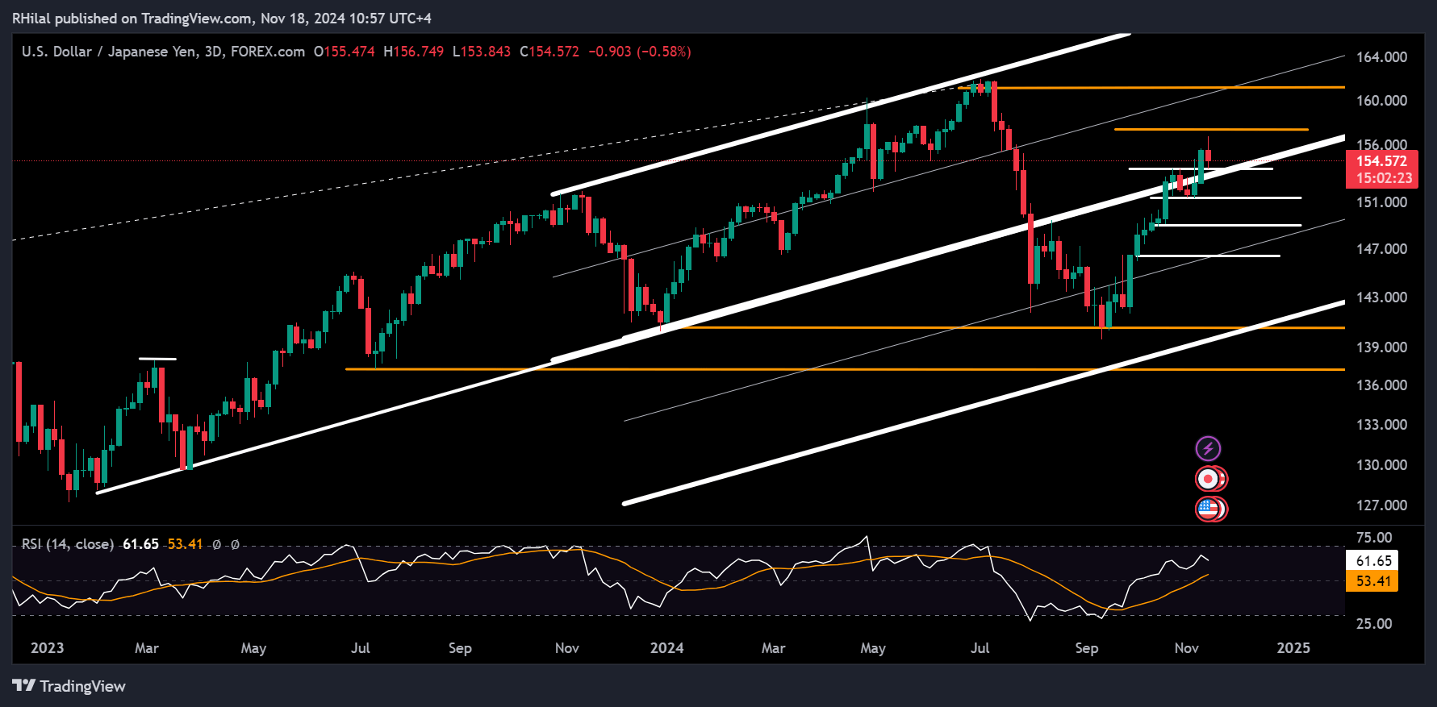
Task: Click the 151.000 price axis label
Action: click(1381, 202)
